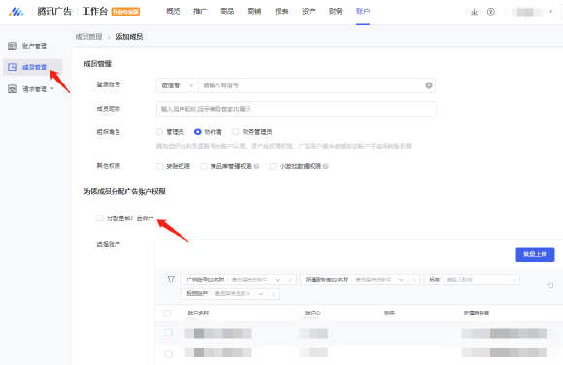The height and width of the screenshot is (365, 563).
Task: Open the 概览 top menu
Action: 173,12
